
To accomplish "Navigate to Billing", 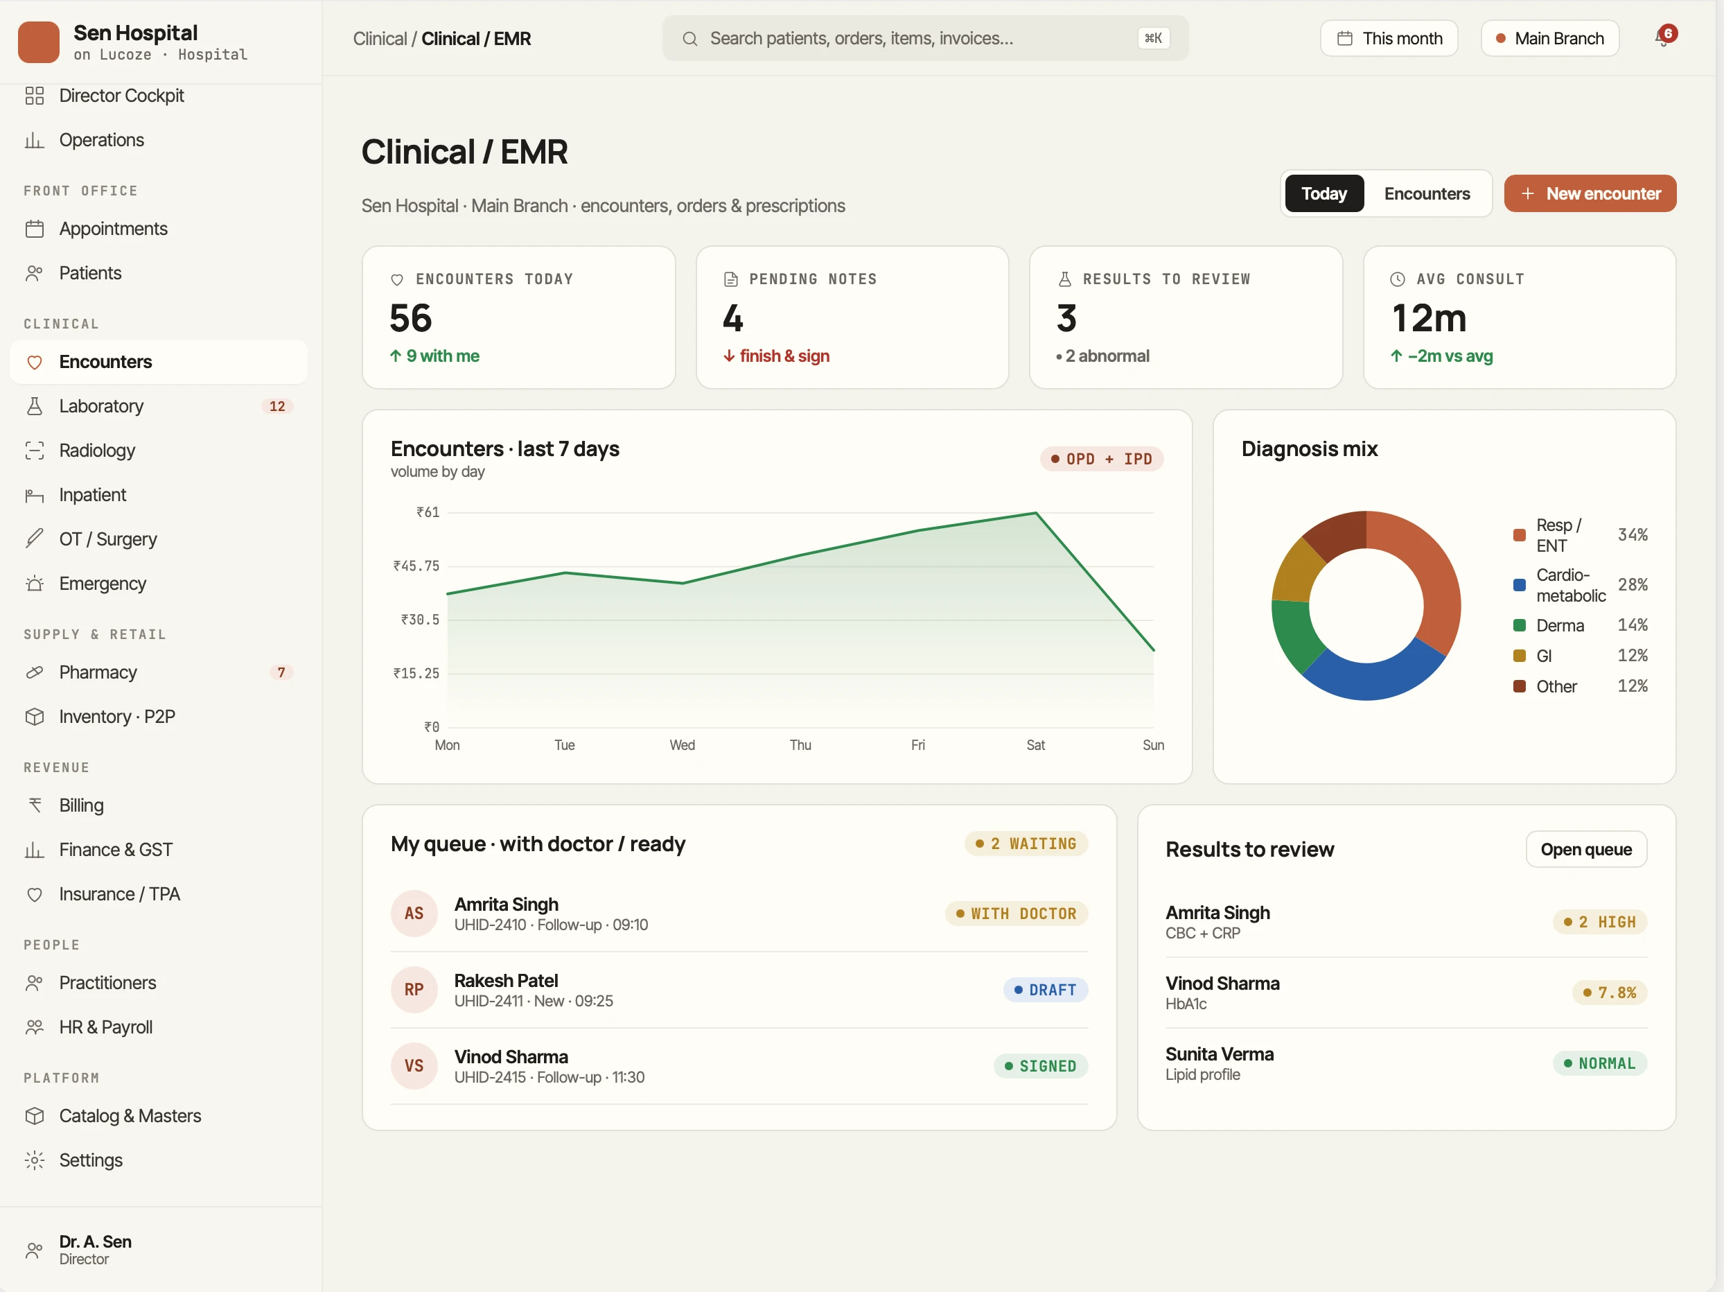I will (x=159, y=806).
